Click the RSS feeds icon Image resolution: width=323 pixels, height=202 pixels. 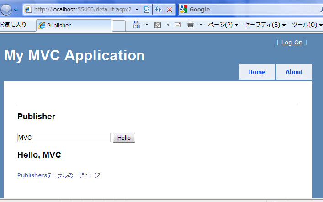click(158, 25)
